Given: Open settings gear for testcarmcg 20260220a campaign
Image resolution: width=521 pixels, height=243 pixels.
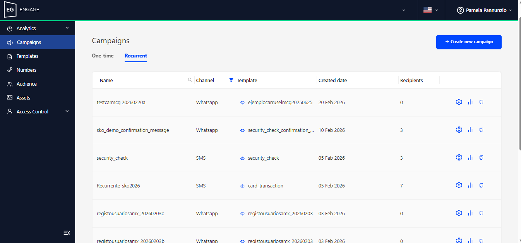Looking at the screenshot, I should point(459,102).
